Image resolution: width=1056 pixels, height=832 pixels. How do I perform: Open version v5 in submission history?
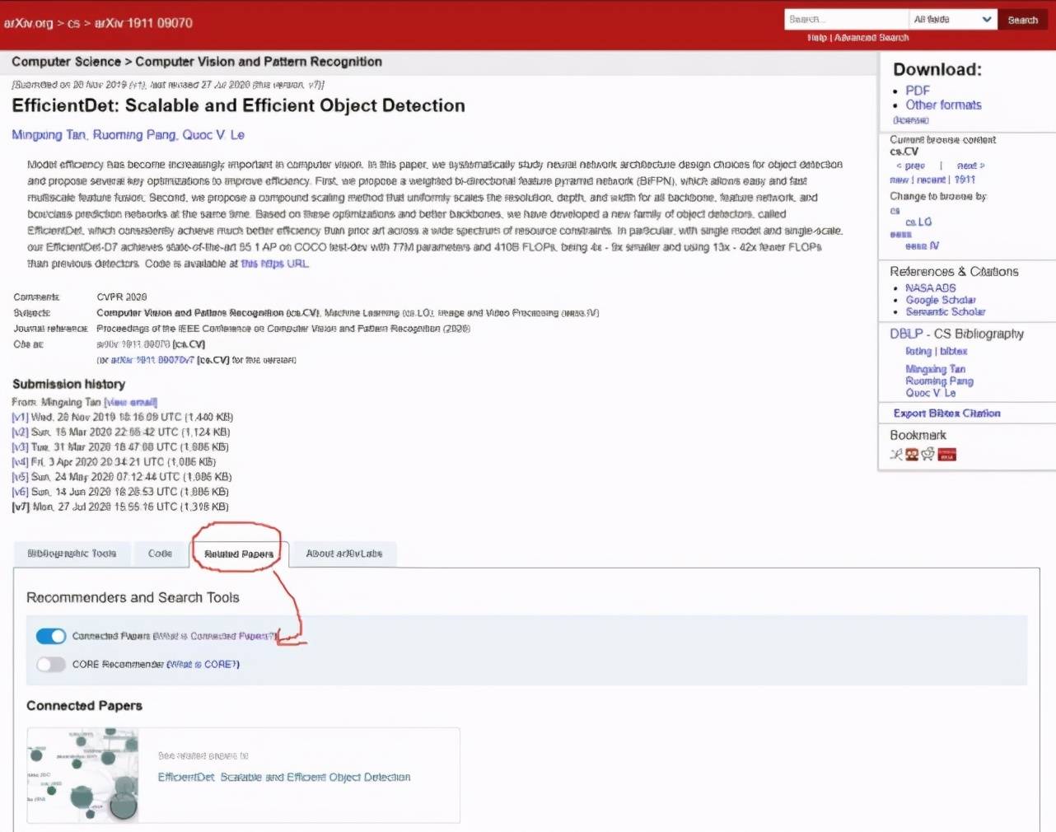pos(20,477)
